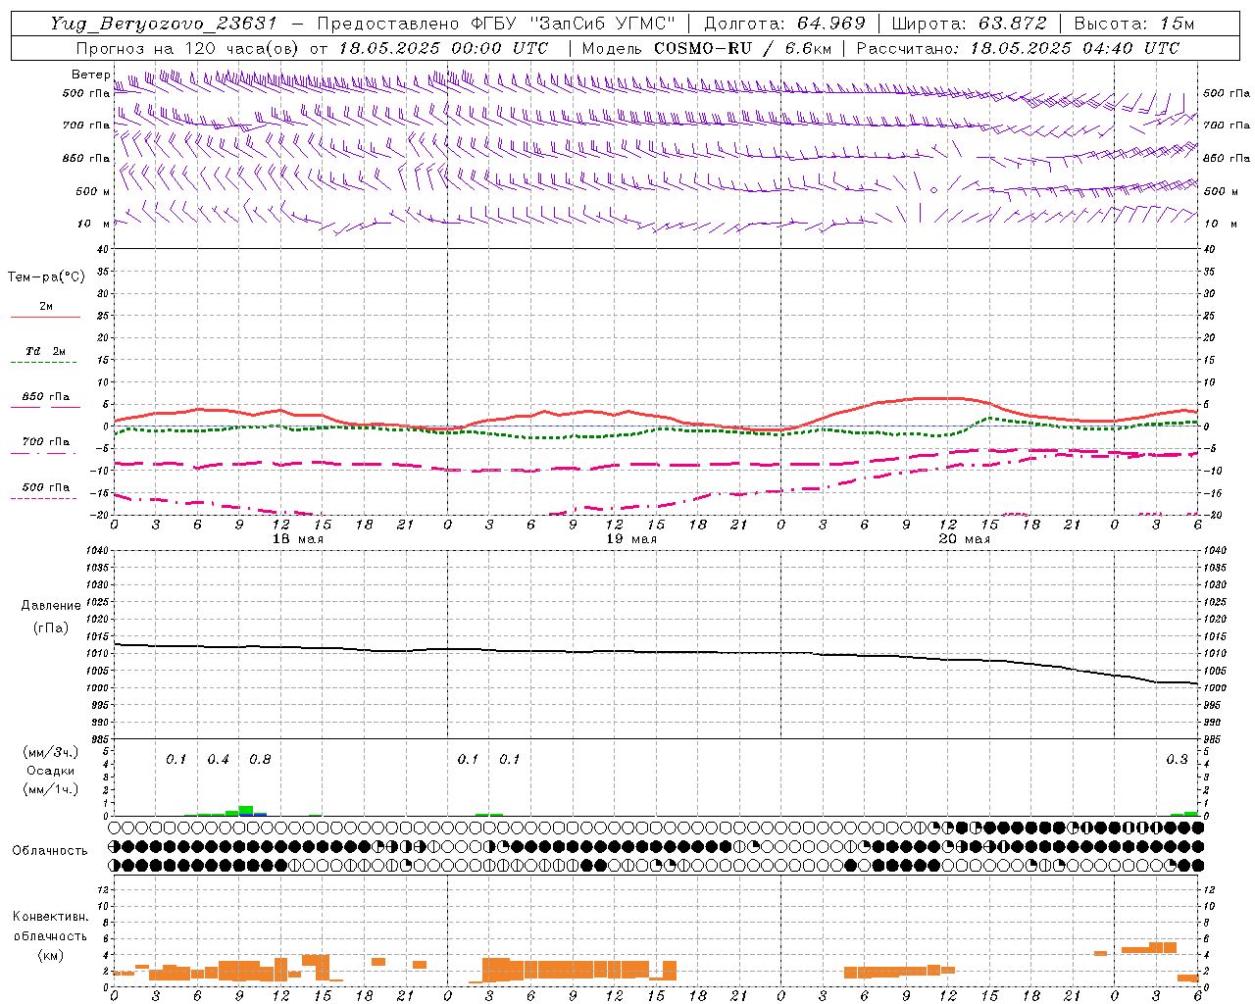Click the Рассчитано: 18.05.2025 04:40 UTC text
1255x1004 pixels.
pyautogui.click(x=1018, y=48)
